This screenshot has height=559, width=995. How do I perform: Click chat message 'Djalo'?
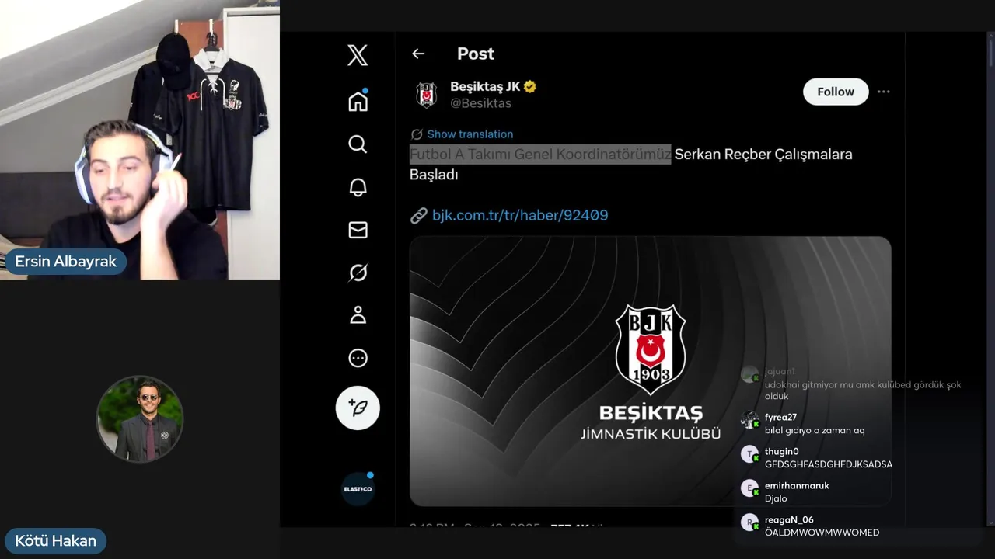[776, 498]
